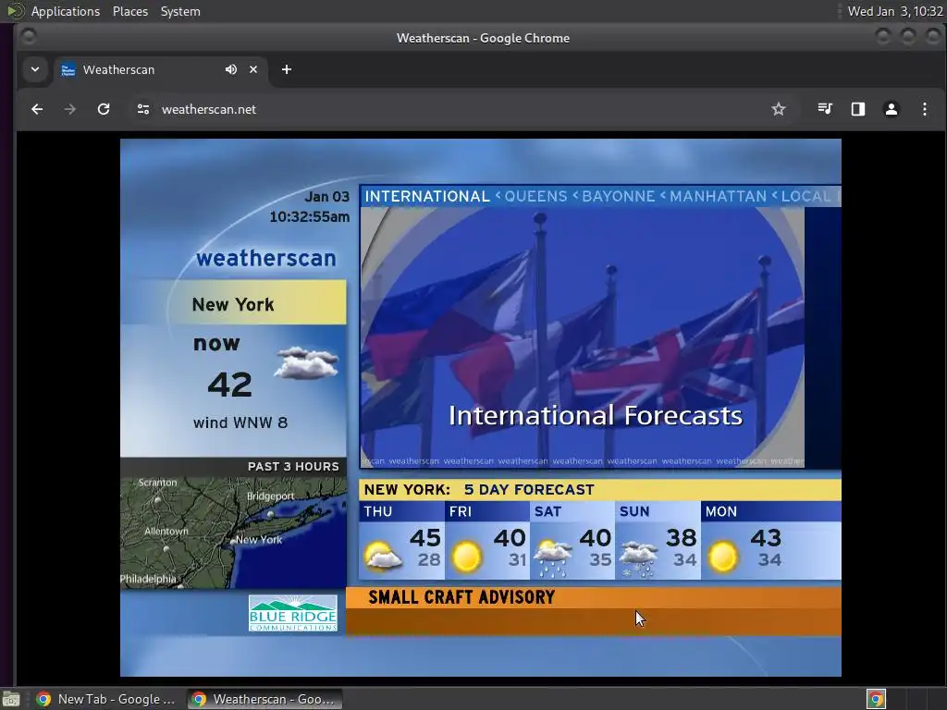Click the 10:32:55am time display

(x=309, y=216)
